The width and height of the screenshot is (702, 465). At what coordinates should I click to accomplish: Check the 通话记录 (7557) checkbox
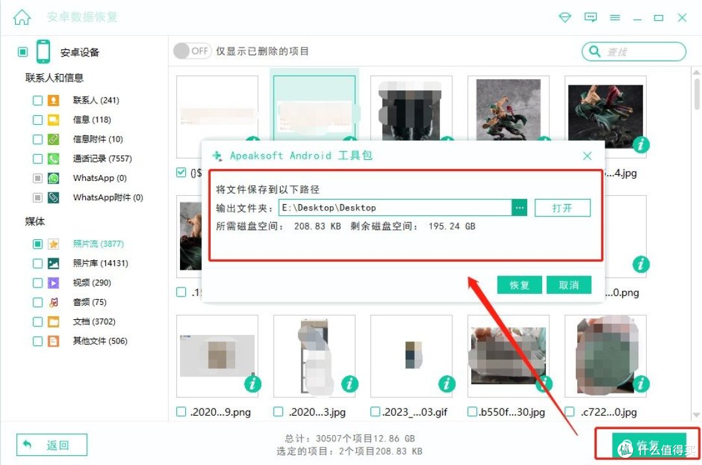pos(38,159)
